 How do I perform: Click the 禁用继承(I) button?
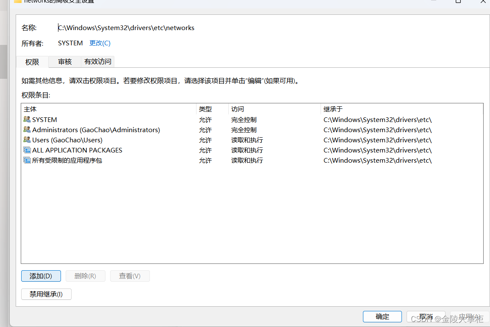point(46,294)
